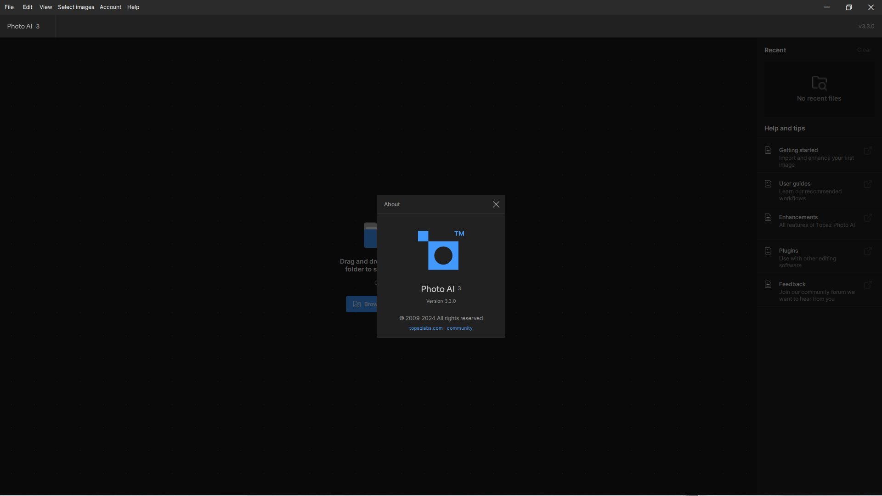The image size is (882, 496).
Task: Open the topazlabs.com link
Action: (425, 328)
